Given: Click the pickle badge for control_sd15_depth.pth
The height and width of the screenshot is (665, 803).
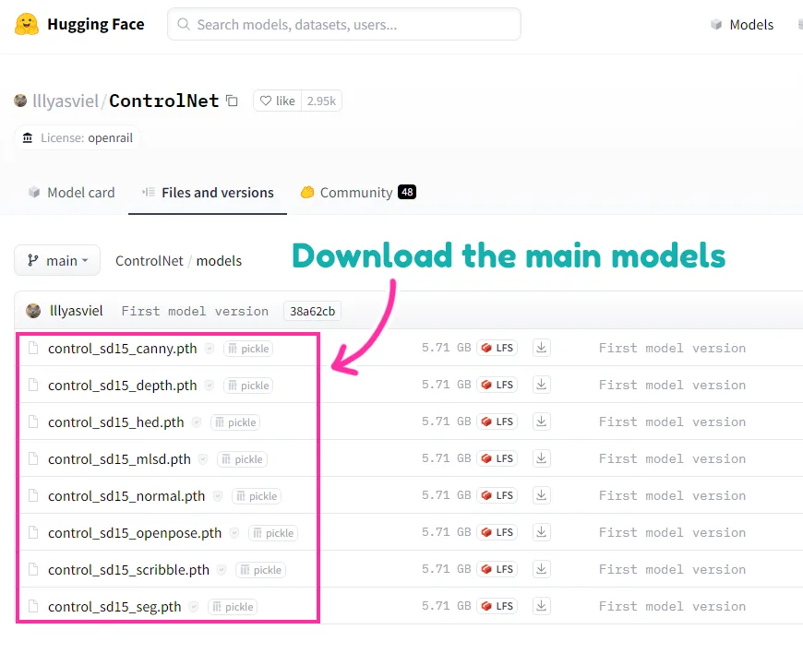Looking at the screenshot, I should pos(248,386).
